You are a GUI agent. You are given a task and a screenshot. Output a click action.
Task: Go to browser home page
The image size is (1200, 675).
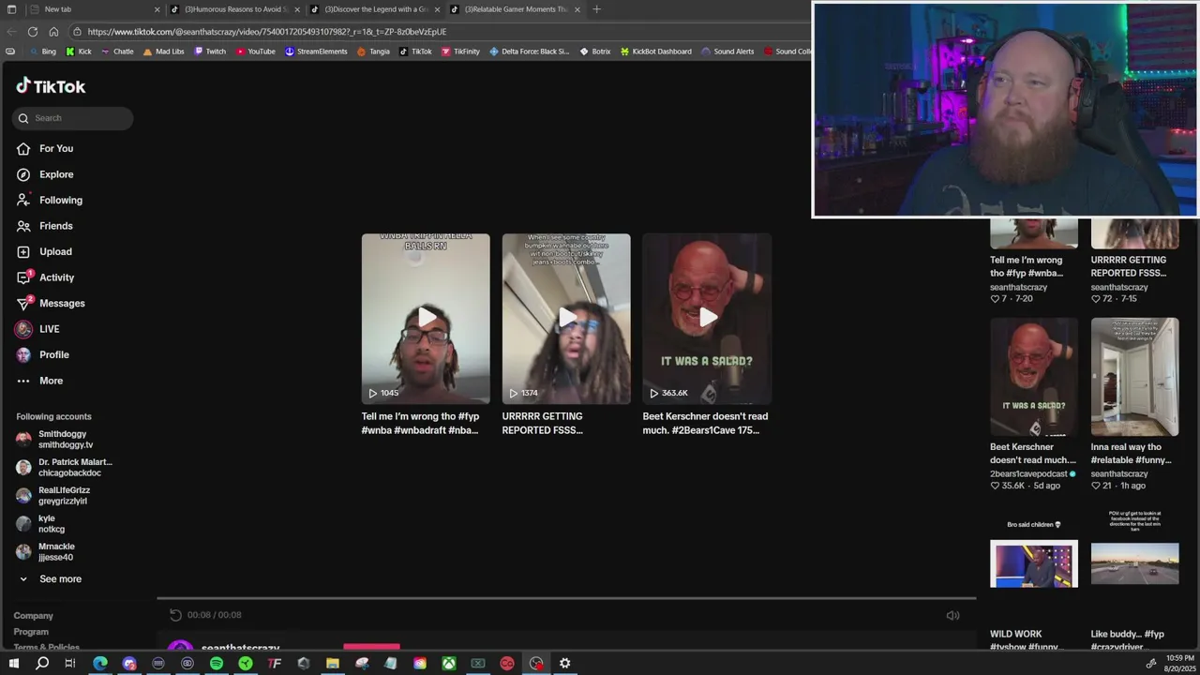point(53,31)
